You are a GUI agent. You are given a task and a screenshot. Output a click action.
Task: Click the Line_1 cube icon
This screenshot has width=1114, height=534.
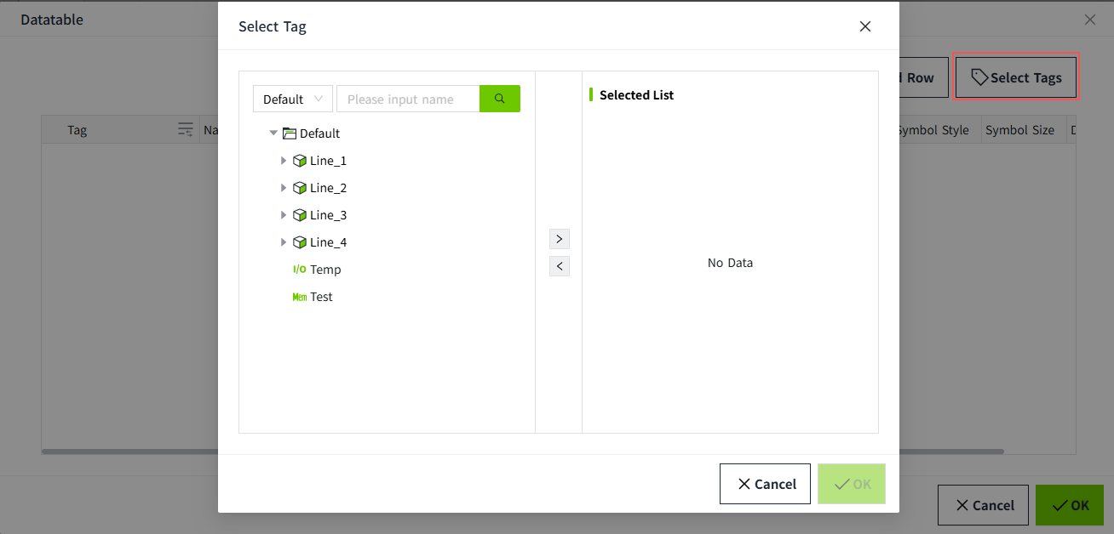tap(299, 161)
